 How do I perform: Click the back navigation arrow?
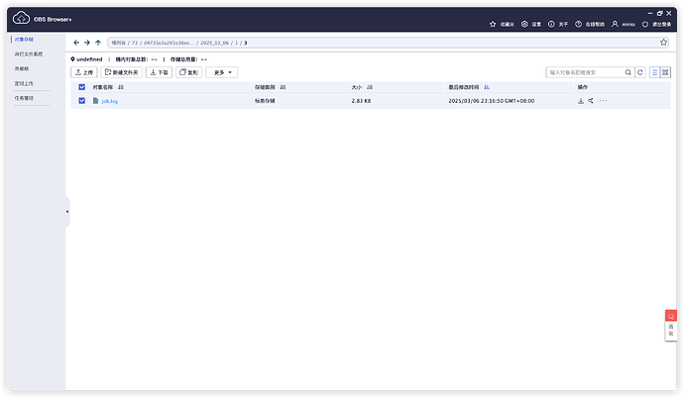click(x=76, y=43)
